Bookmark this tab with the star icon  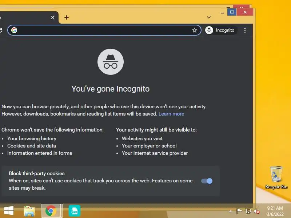(x=195, y=30)
